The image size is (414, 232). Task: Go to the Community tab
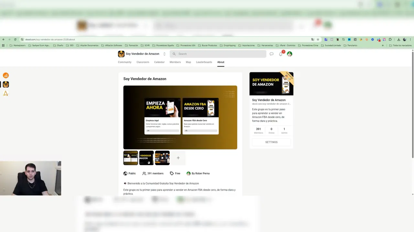[x=125, y=62]
